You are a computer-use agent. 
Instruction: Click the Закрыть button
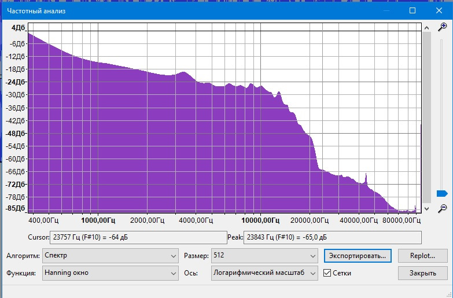pyautogui.click(x=422, y=273)
